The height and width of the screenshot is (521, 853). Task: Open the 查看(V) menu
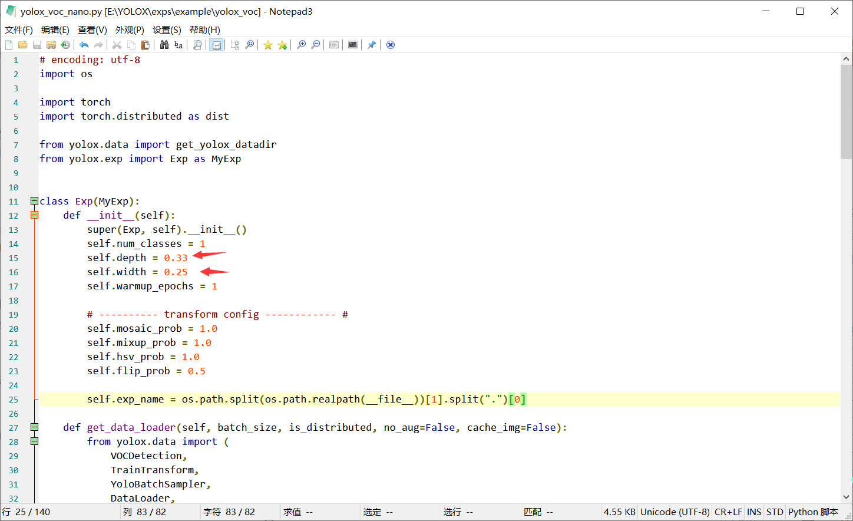pyautogui.click(x=92, y=29)
